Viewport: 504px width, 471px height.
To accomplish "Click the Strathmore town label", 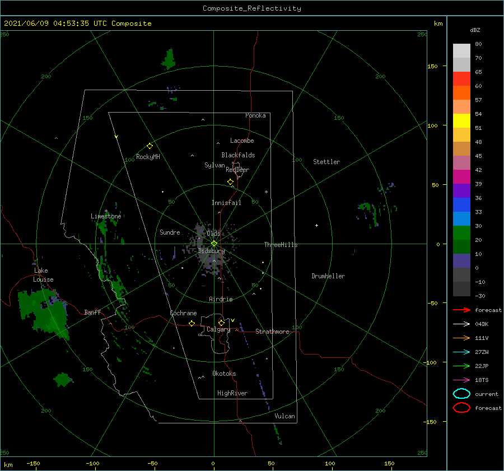I will point(272,332).
